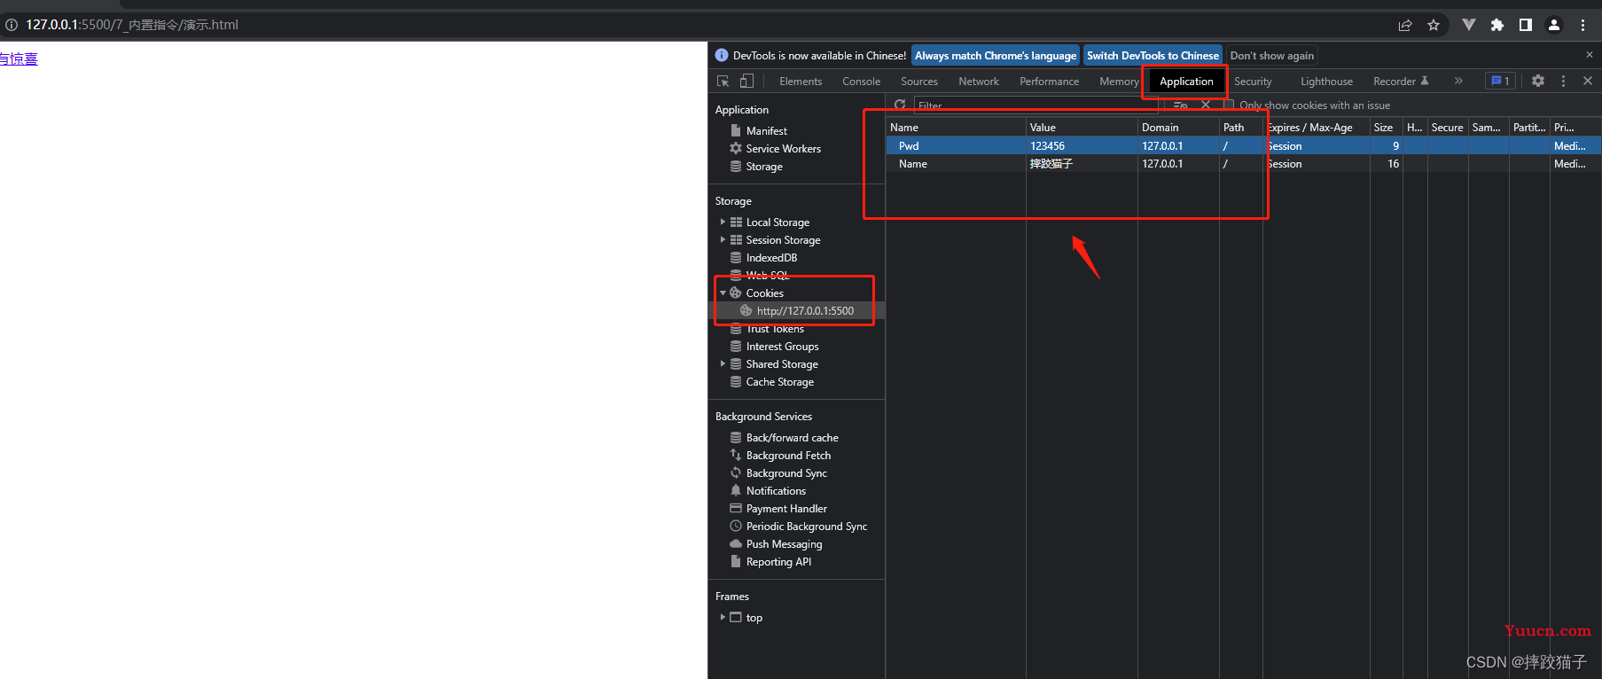Select the Name cookie row valued 摔跤猫子
Screen dimensions: 1602x679
point(1244,163)
